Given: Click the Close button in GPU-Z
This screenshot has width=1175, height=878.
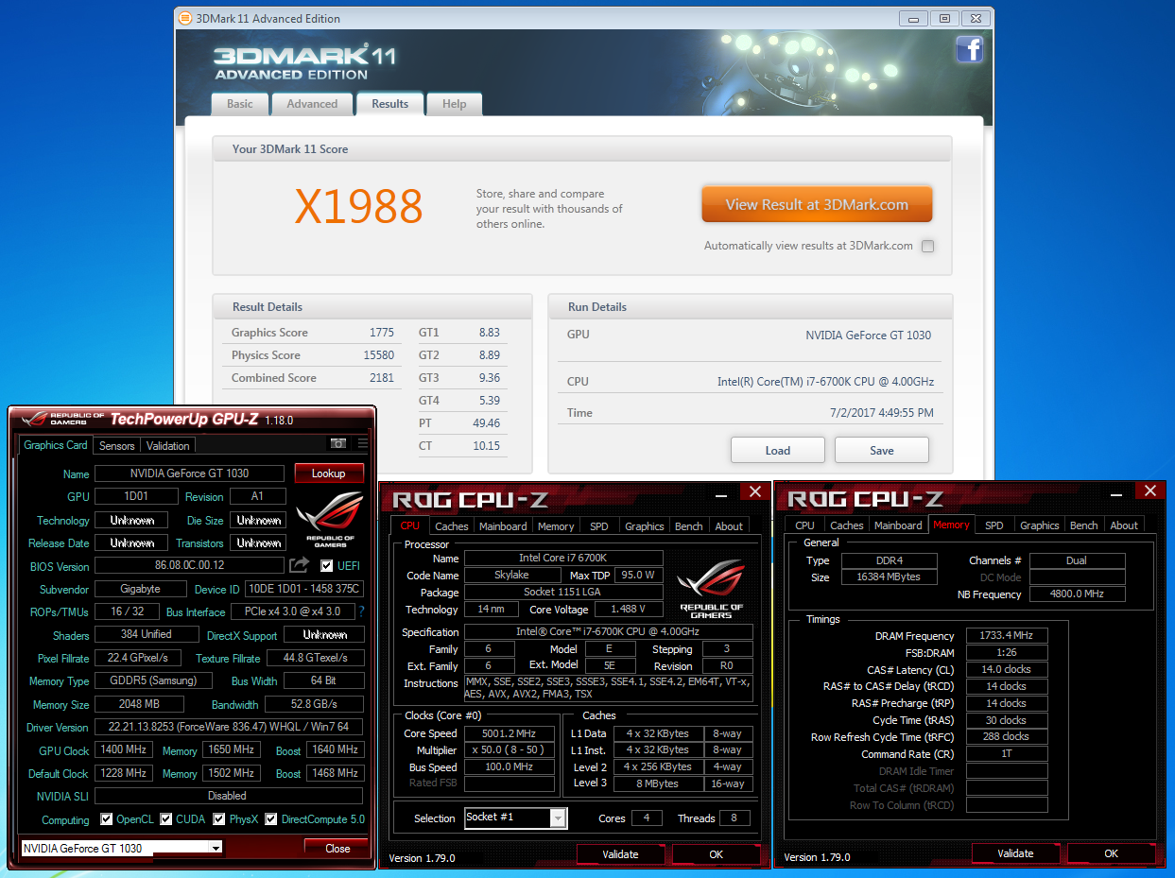Looking at the screenshot, I should click(x=337, y=848).
